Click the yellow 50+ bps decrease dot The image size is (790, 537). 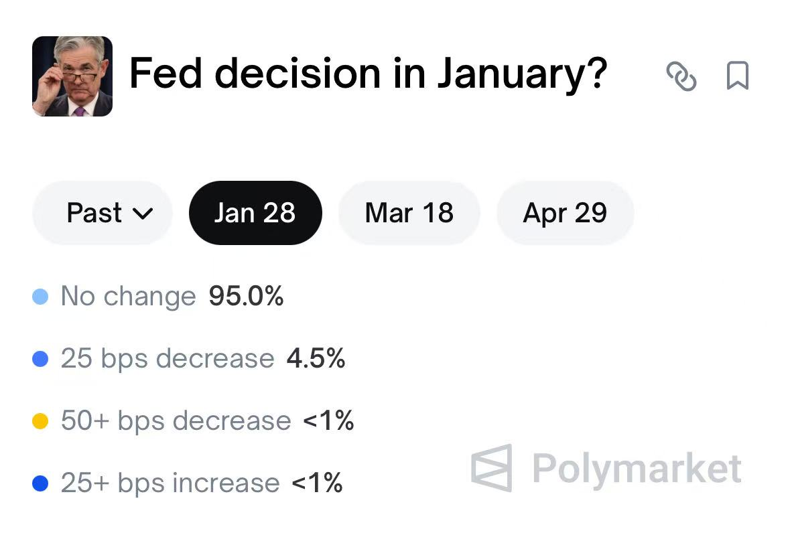(40, 422)
